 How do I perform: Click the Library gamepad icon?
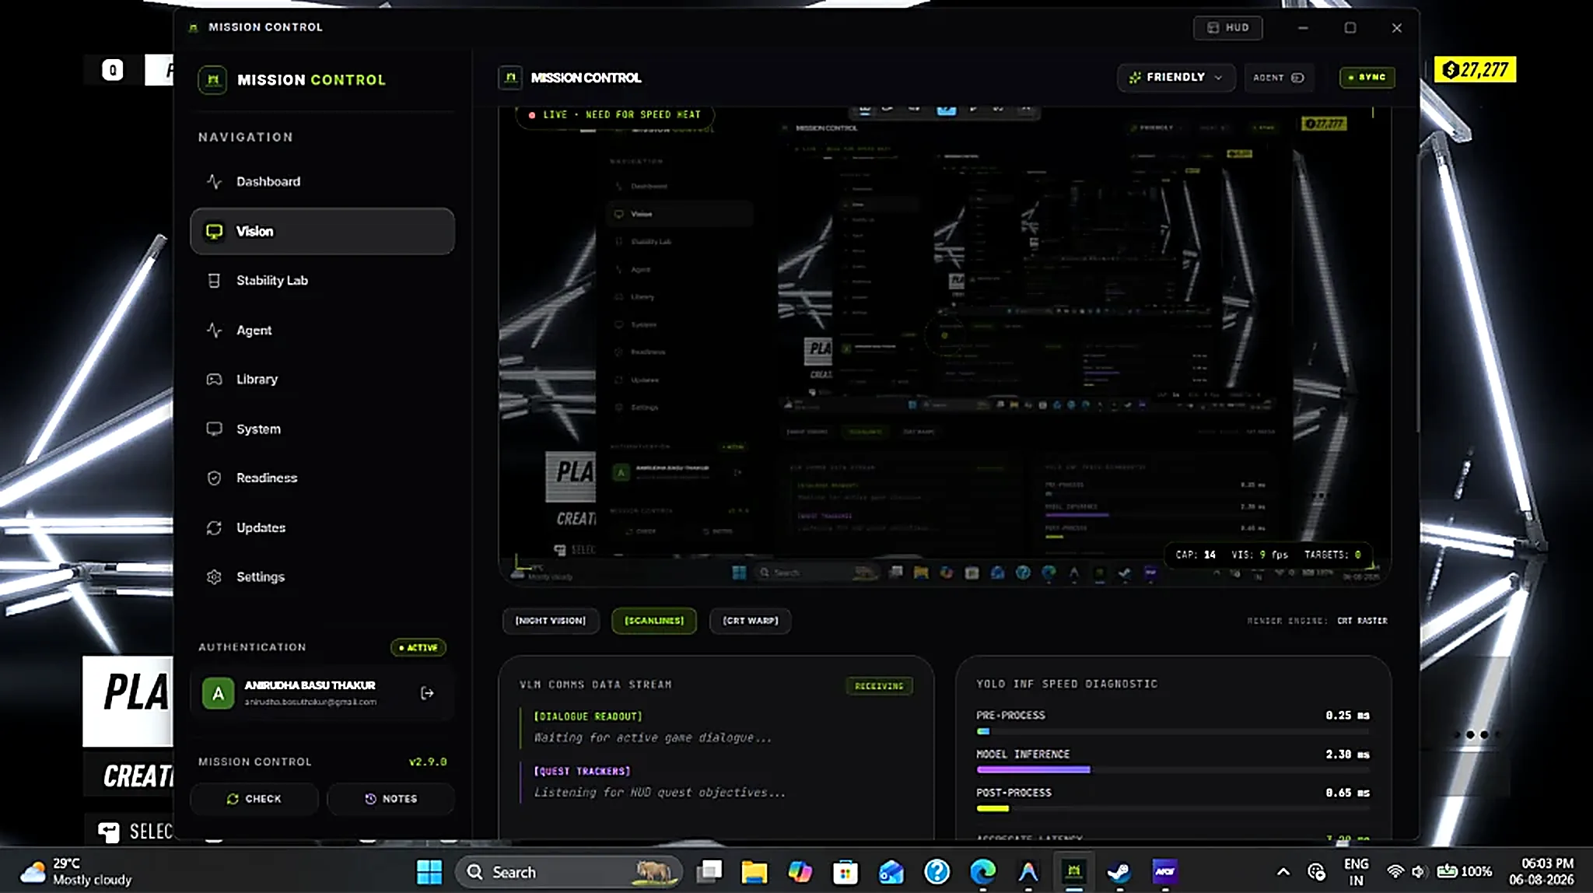[214, 379]
